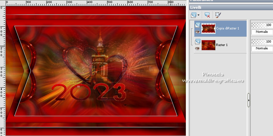The image size is (273, 136).
Task: Click the Raster 1 layer name
Action: tap(222, 45)
